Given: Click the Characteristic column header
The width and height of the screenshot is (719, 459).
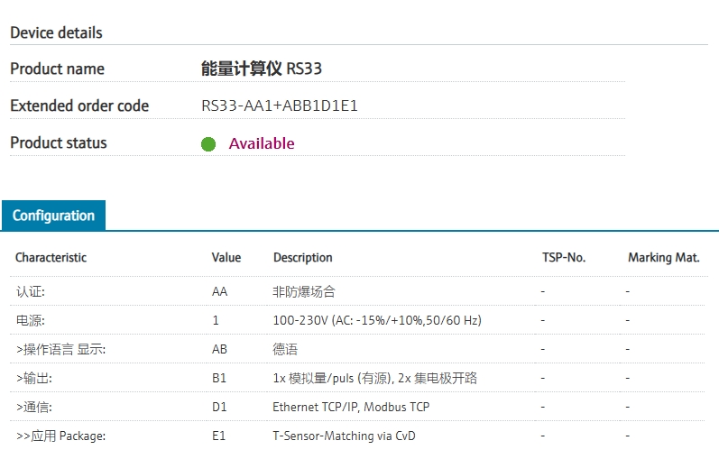Looking at the screenshot, I should (x=51, y=257).
